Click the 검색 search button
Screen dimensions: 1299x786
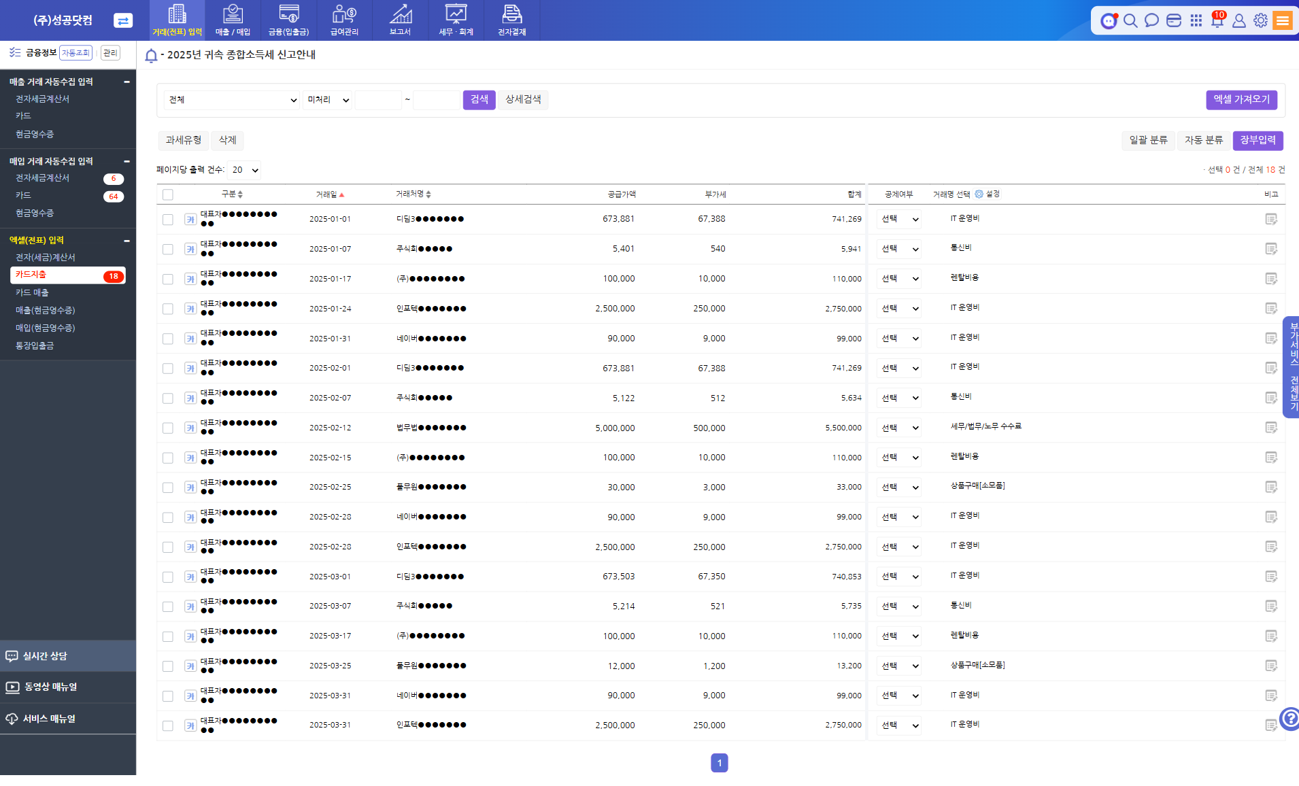pyautogui.click(x=479, y=100)
